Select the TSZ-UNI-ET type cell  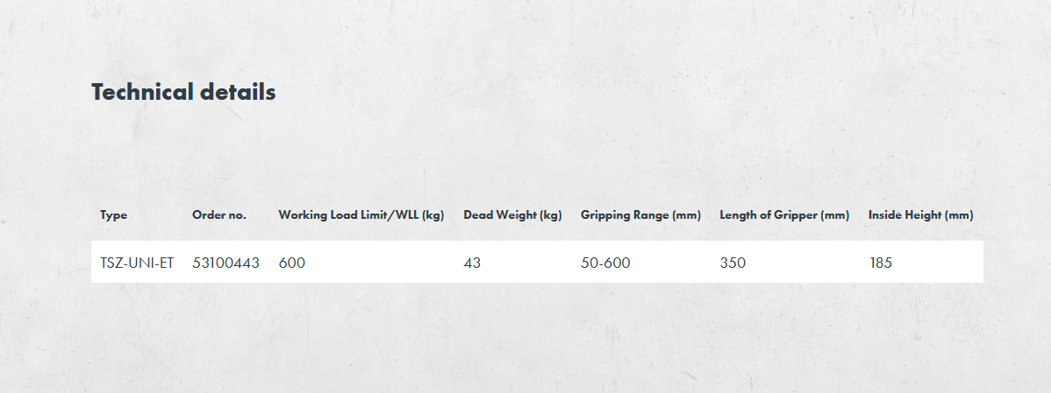click(137, 263)
